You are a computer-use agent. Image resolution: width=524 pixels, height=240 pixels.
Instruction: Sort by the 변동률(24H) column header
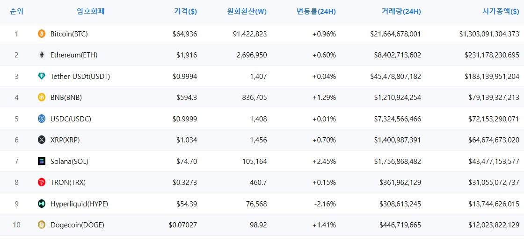[316, 12]
